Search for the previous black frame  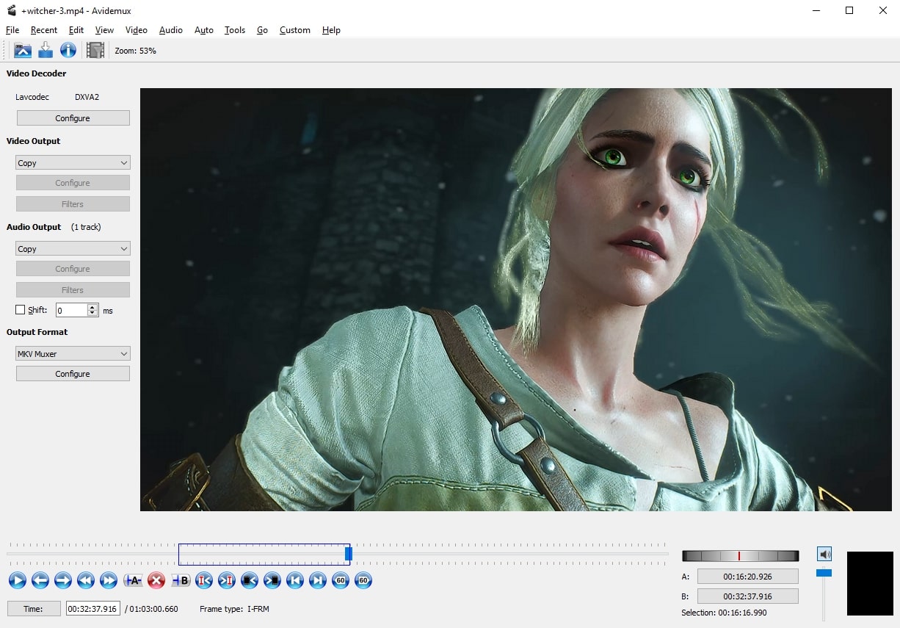(250, 580)
